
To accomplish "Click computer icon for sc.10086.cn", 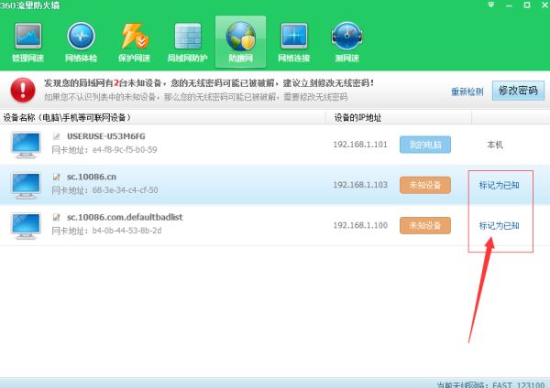I will pos(26,185).
